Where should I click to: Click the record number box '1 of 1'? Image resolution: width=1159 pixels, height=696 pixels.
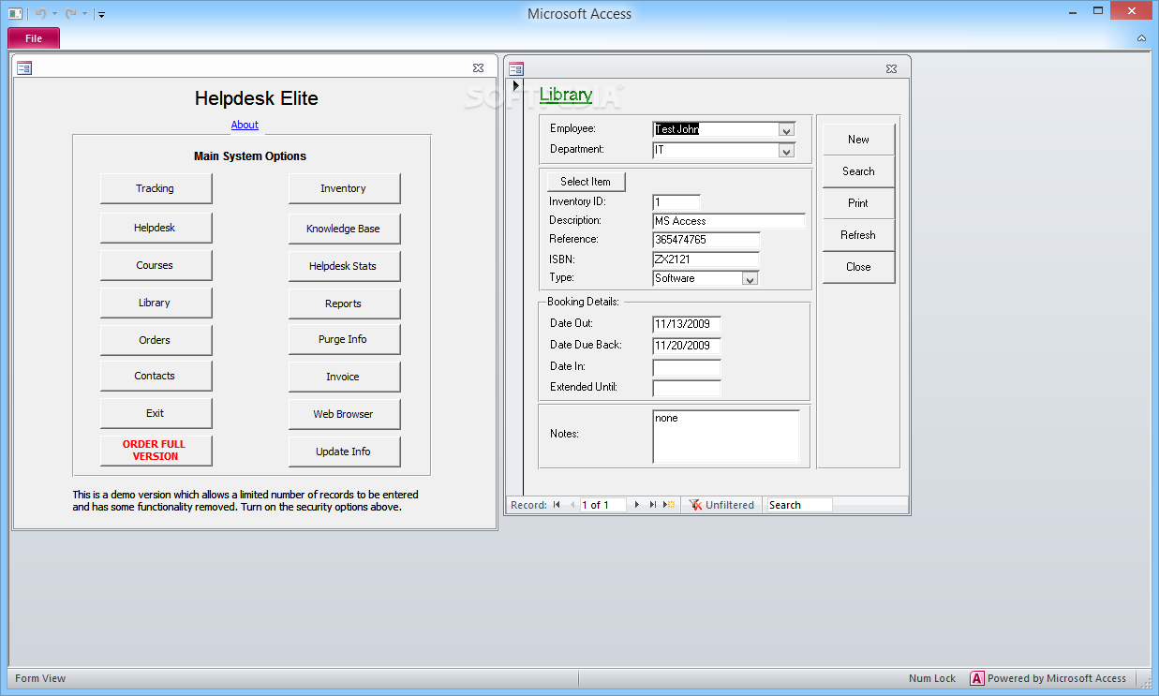[x=602, y=505]
